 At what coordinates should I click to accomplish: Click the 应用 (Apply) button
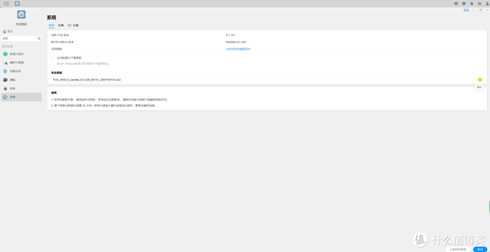click(x=480, y=249)
